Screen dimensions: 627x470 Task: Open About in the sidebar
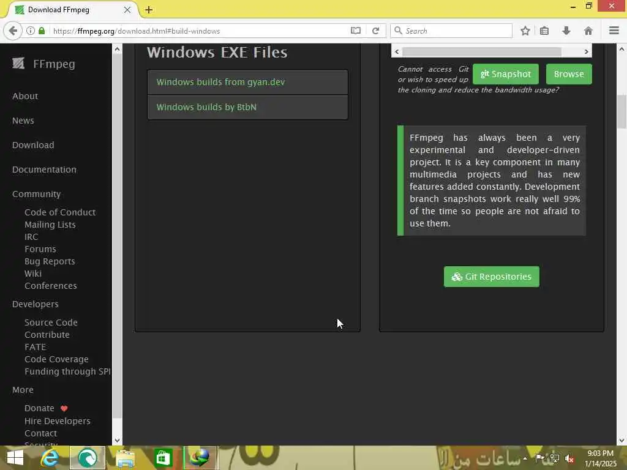tap(25, 96)
